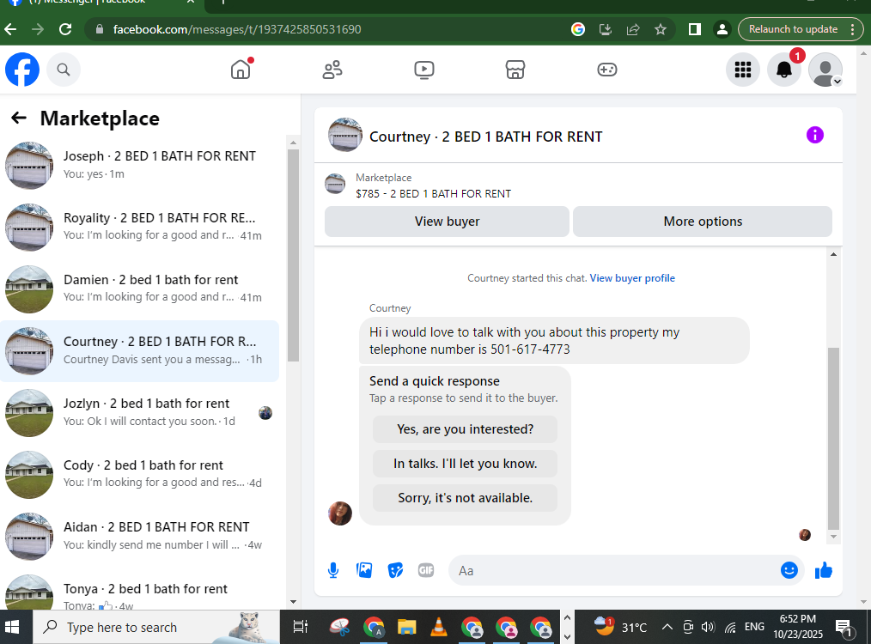871x644 pixels.
Task: Send quick response Sorry, it's not available.
Action: 465,498
